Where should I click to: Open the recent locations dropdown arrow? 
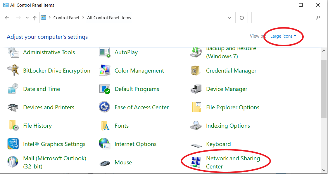tap(27, 18)
